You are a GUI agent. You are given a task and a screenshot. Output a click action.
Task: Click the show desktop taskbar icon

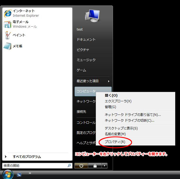click(x=19, y=175)
